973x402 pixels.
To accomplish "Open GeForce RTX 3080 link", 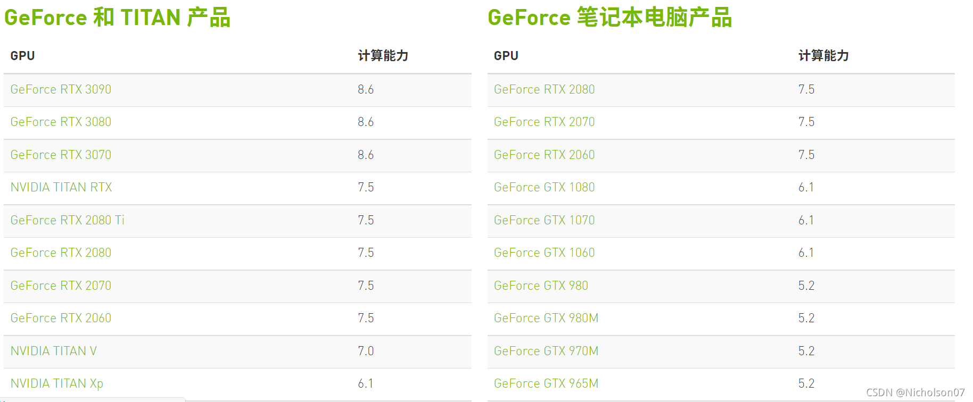I will tap(61, 122).
